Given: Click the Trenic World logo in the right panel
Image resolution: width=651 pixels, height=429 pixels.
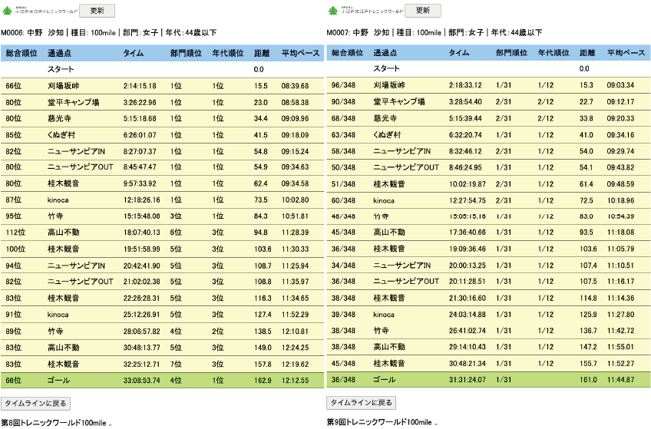Looking at the screenshot, I should pos(364,11).
